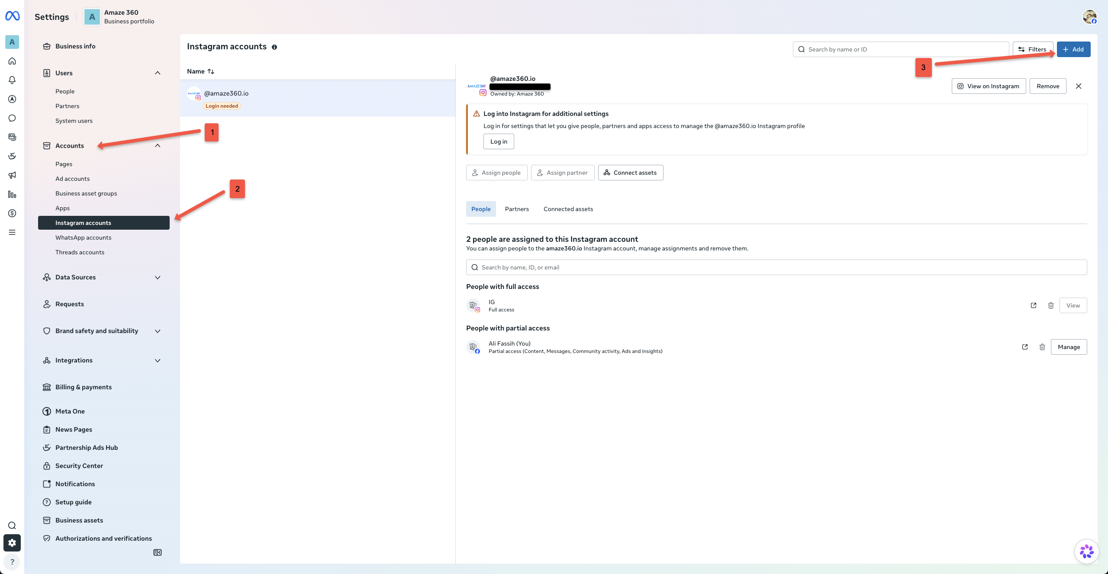
Task: Open Filters
Action: tap(1033, 49)
